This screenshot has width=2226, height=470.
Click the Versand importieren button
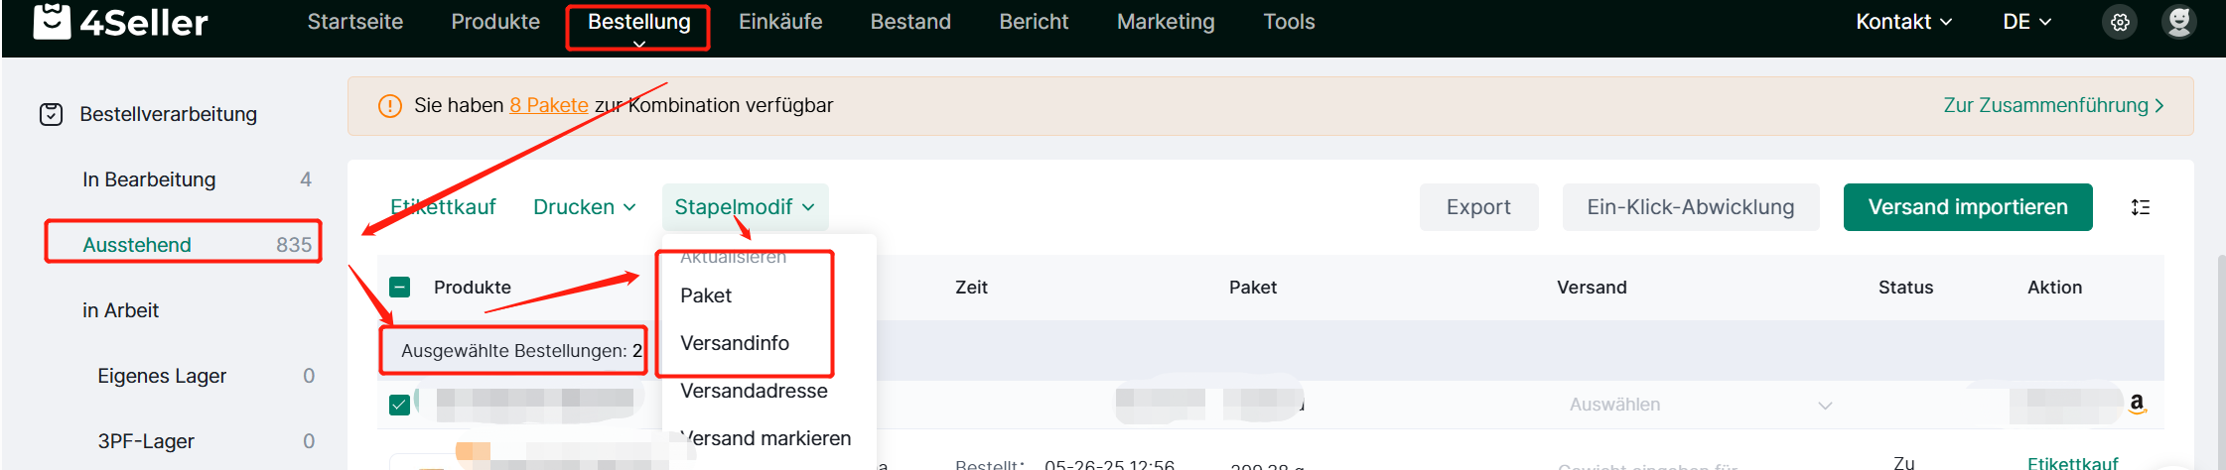point(1968,207)
